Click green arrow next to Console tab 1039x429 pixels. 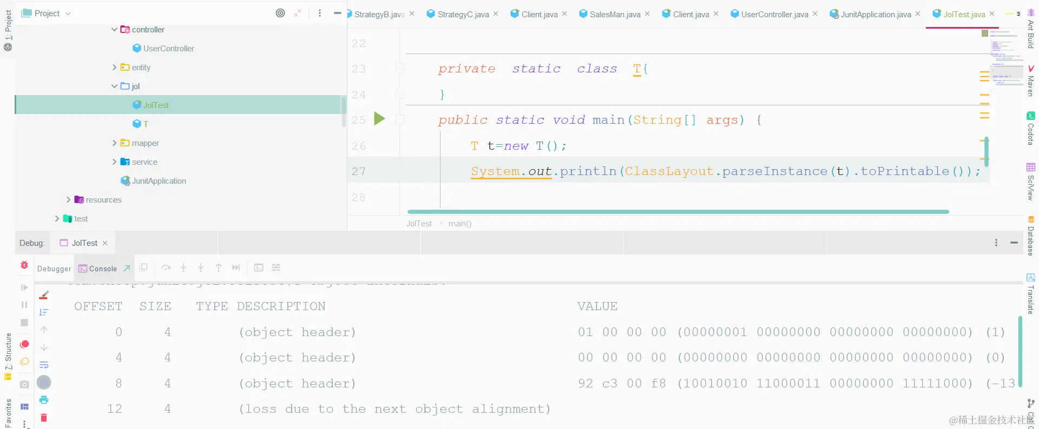coord(127,268)
